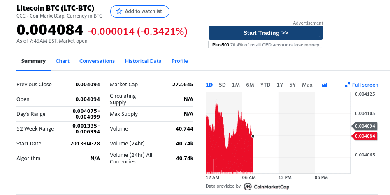Click the Full screen link text
The width and height of the screenshot is (390, 195).
[x=365, y=85]
